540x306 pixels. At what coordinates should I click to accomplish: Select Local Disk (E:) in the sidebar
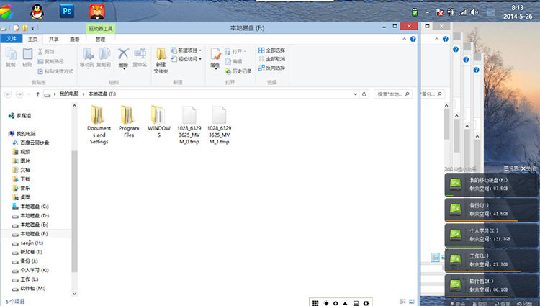click(31, 225)
